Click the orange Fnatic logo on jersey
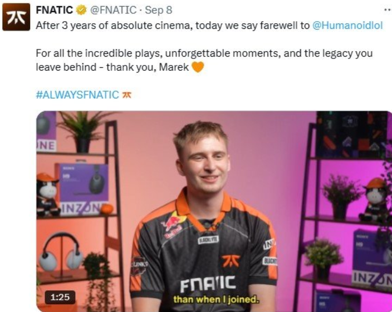The image size is (392, 312). coord(231,261)
